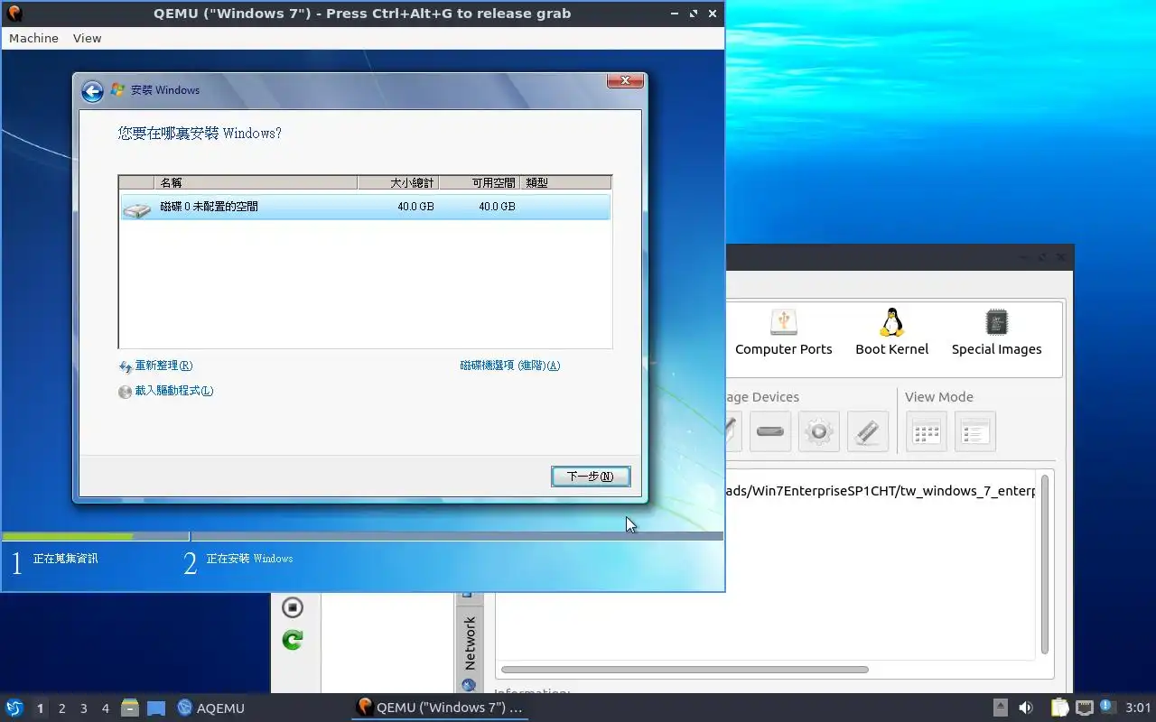Screen dimensions: 1156x722
Task: Select 磁碟 0 未配置的空間 disk row
Action: (x=365, y=207)
